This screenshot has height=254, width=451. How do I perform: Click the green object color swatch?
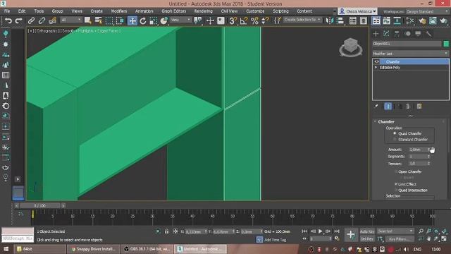(446, 44)
